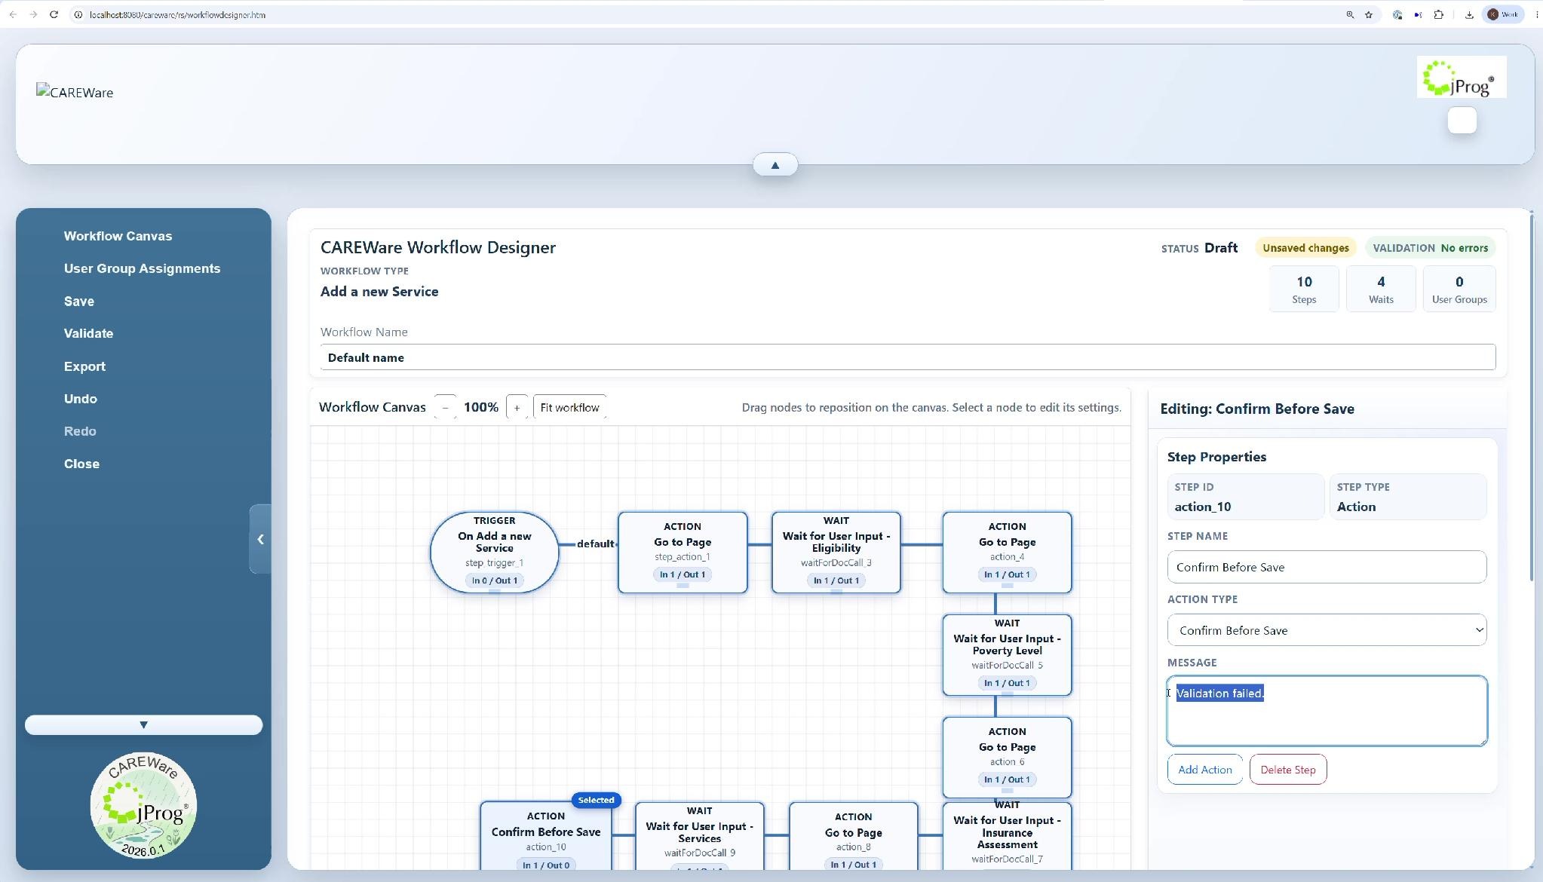The height and width of the screenshot is (882, 1543).
Task: Select the Trigger node On Add a new Service
Action: 494,552
